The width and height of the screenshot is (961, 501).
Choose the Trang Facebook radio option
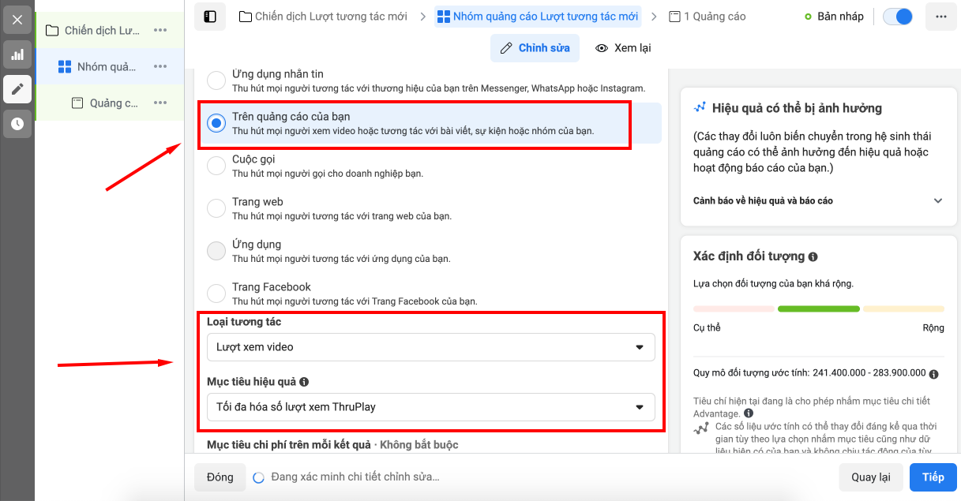click(216, 293)
